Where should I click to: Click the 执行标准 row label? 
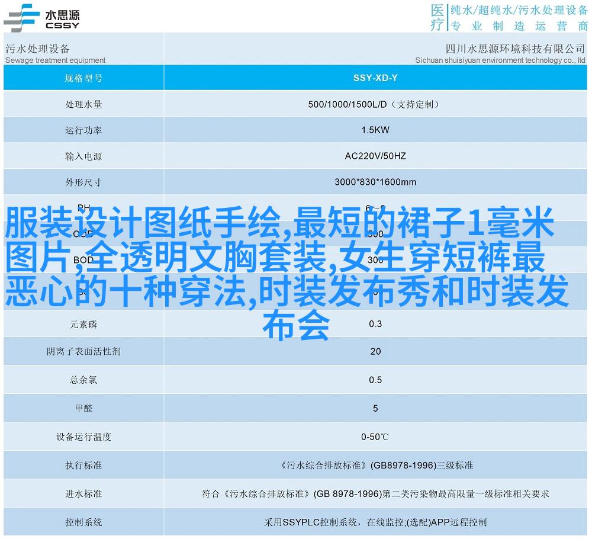[83, 466]
